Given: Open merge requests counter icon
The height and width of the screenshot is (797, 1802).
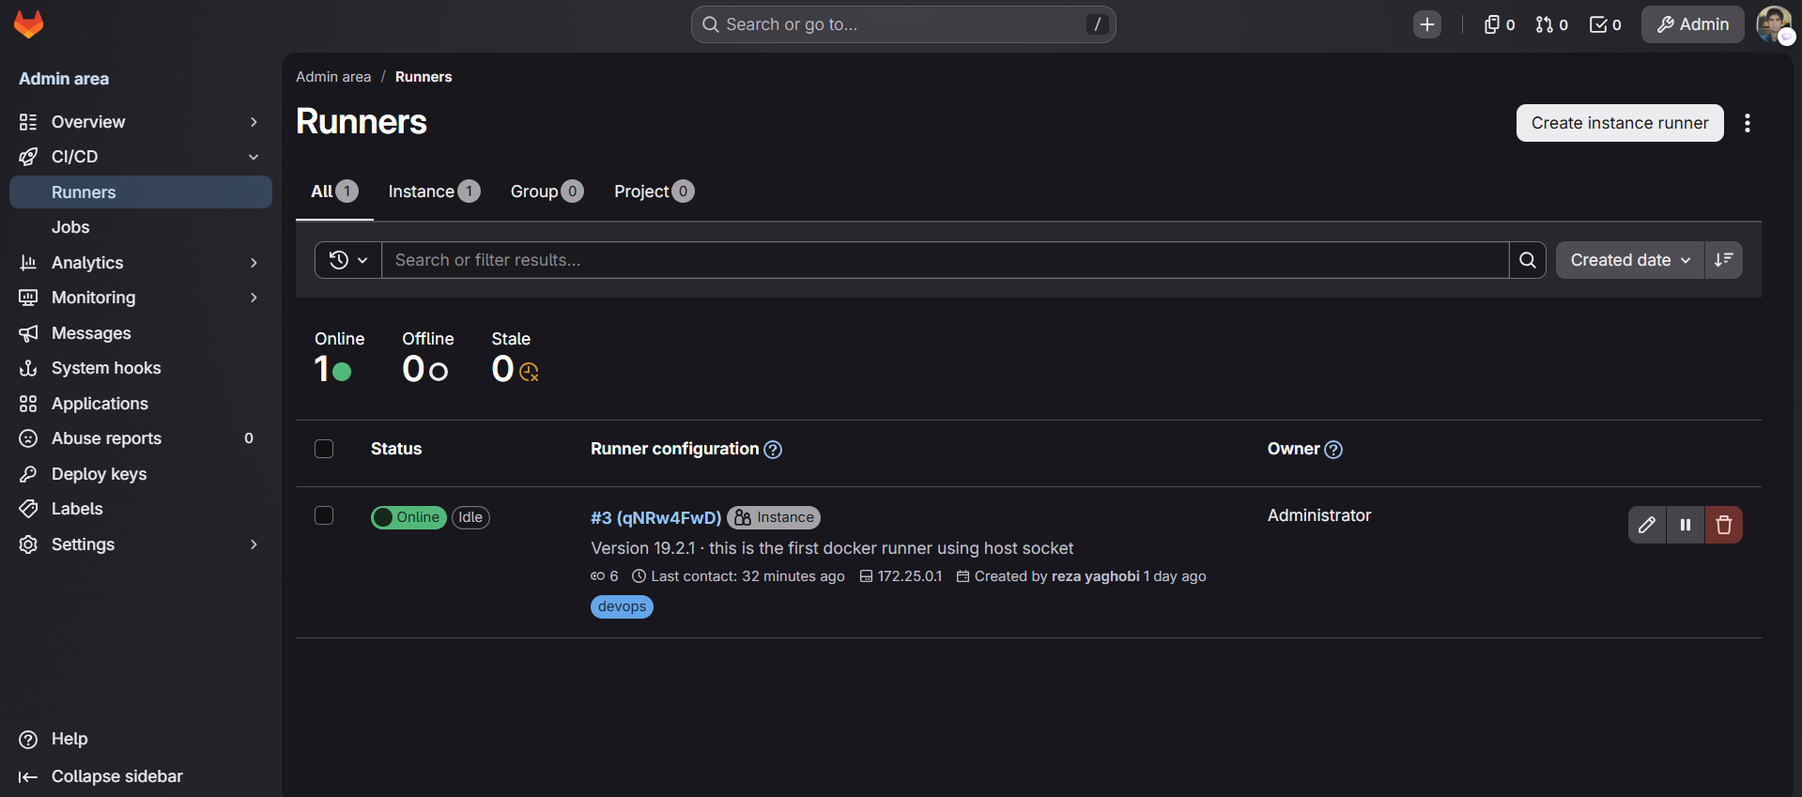Looking at the screenshot, I should click(1552, 24).
